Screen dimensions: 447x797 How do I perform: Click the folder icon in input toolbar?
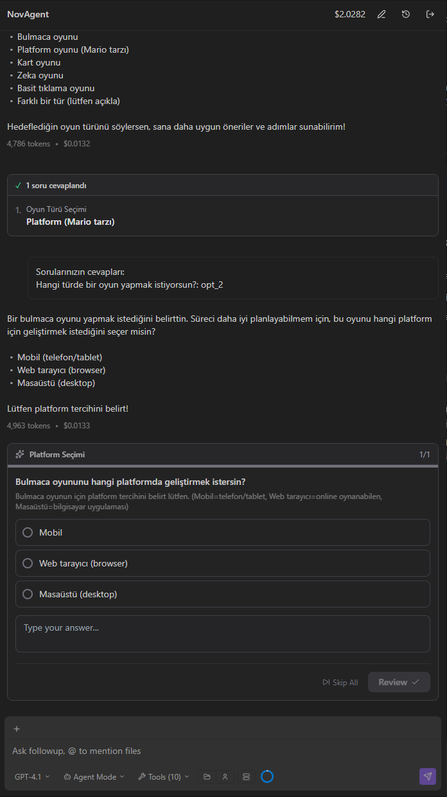pyautogui.click(x=207, y=776)
